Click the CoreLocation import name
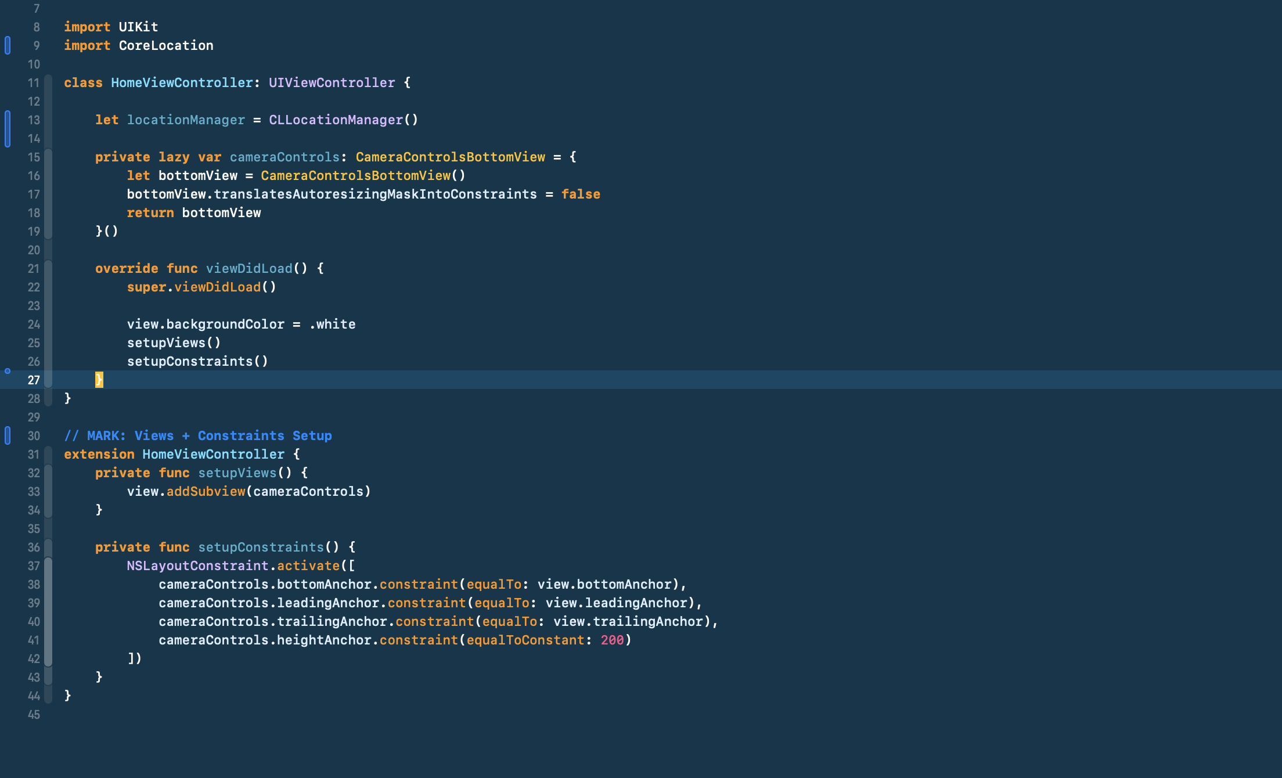The height and width of the screenshot is (778, 1282). tap(166, 45)
